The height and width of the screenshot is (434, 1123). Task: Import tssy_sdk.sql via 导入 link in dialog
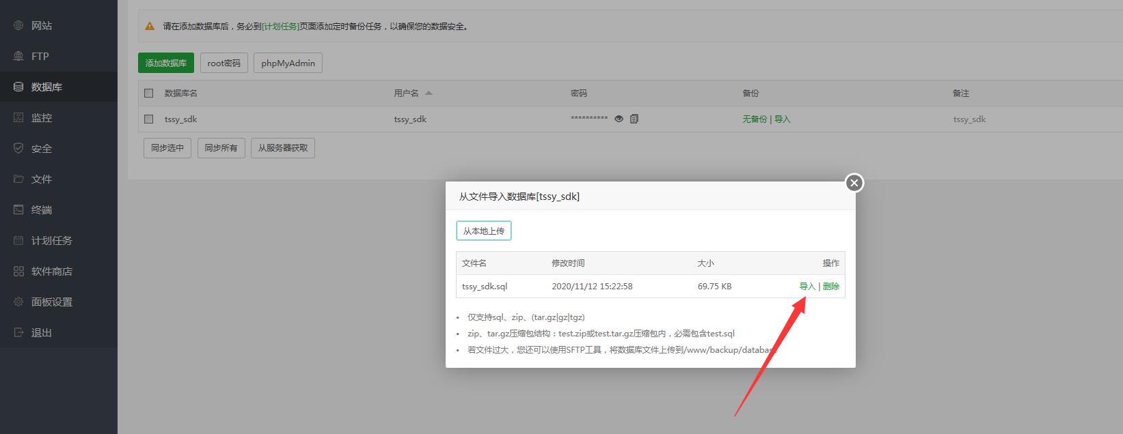(x=807, y=287)
